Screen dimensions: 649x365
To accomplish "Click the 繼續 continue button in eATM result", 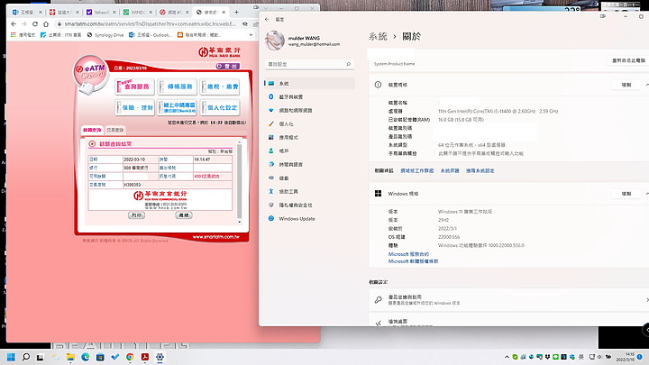I will click(x=183, y=215).
